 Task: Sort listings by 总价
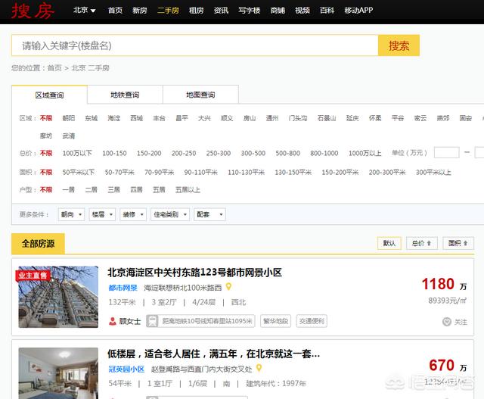tap(422, 243)
